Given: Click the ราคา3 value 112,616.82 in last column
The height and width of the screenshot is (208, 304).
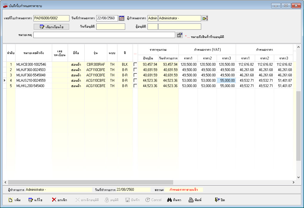Looking at the screenshot, I should coord(284,64).
